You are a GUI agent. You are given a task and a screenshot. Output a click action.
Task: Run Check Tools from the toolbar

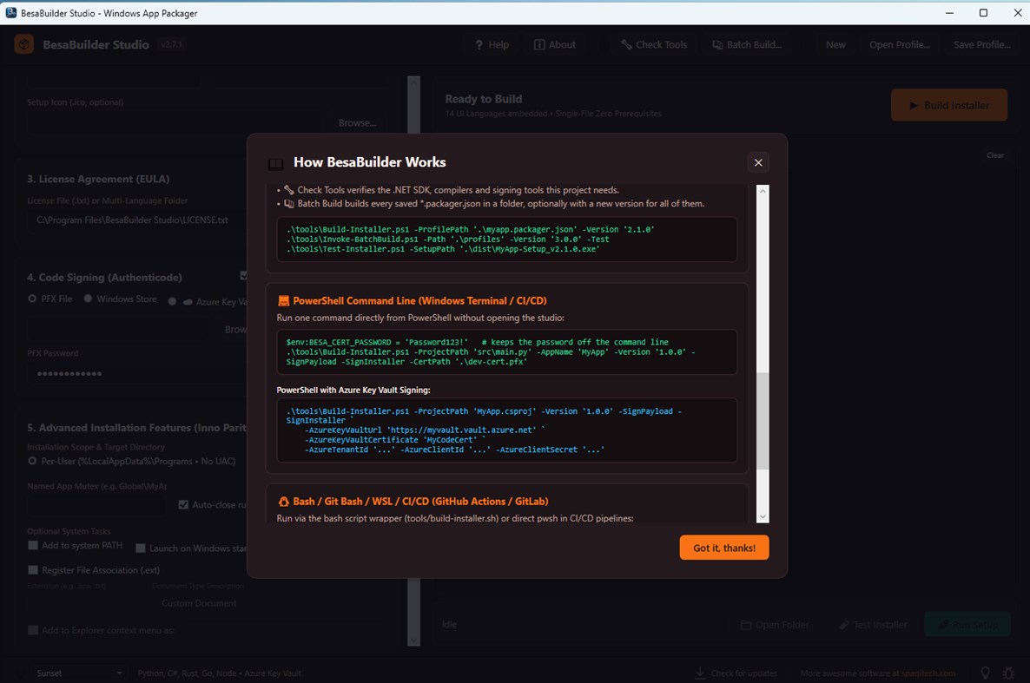654,44
